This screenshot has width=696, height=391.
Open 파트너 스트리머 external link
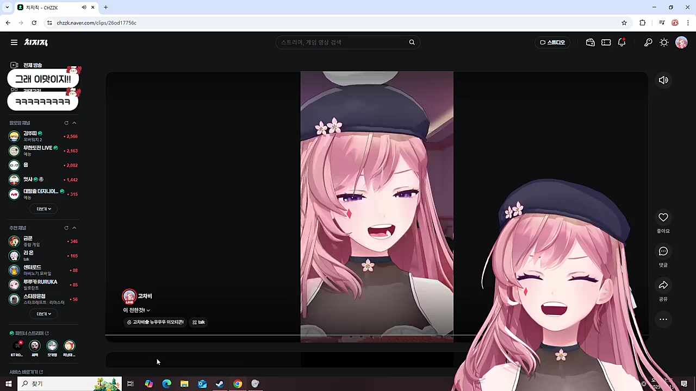tap(29, 333)
